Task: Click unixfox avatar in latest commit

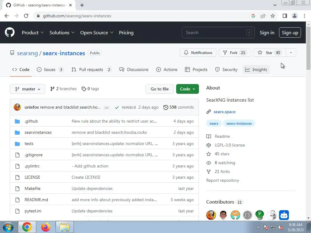Action: pos(17,107)
